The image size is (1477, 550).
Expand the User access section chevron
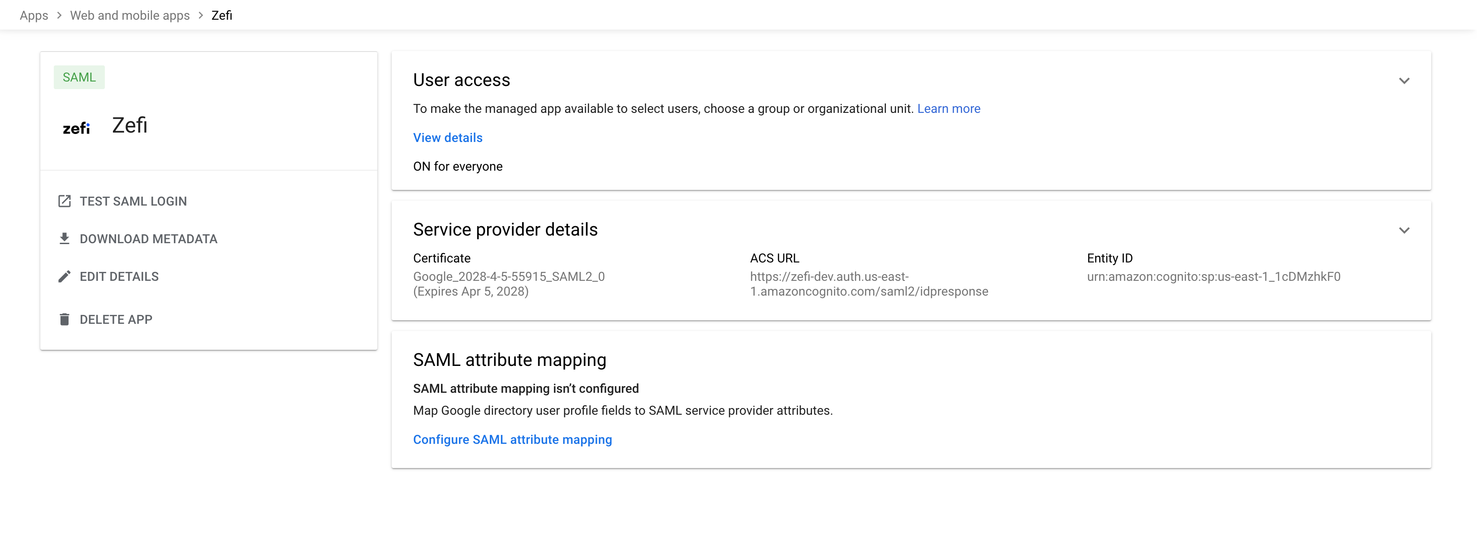coord(1404,81)
